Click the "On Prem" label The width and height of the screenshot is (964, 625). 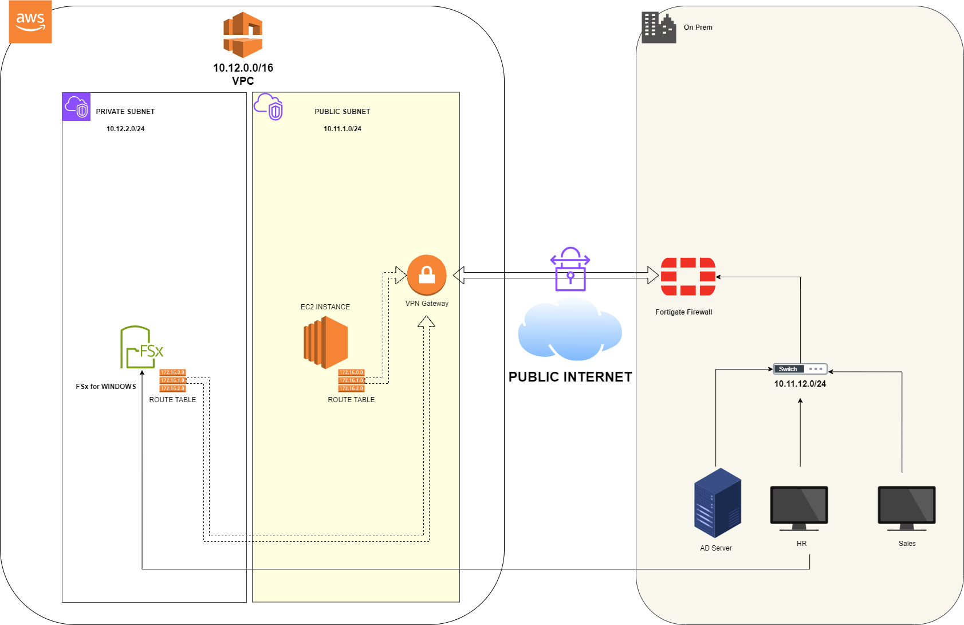point(698,27)
